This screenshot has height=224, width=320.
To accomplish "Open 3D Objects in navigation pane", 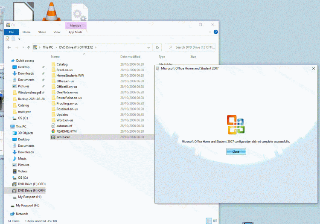I will 26,133.
